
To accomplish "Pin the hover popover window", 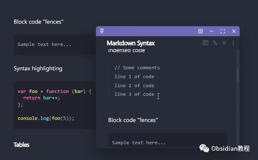I will point(102,31).
